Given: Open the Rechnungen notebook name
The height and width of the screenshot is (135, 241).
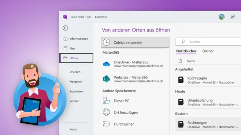Looking at the screenshot, I should coord(197,123).
